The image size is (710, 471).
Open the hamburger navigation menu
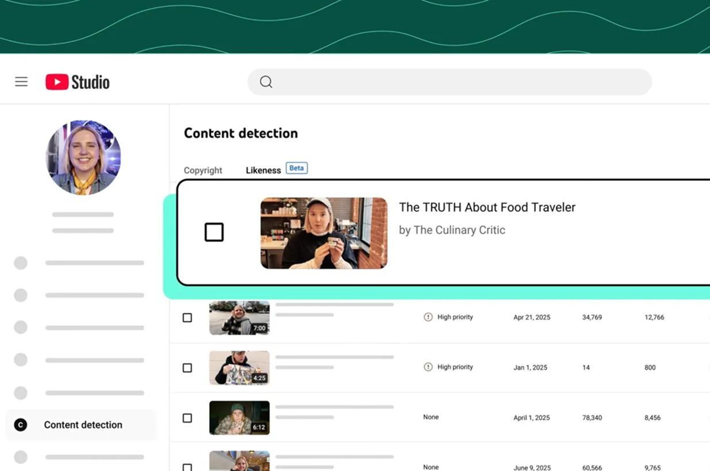pyautogui.click(x=21, y=82)
